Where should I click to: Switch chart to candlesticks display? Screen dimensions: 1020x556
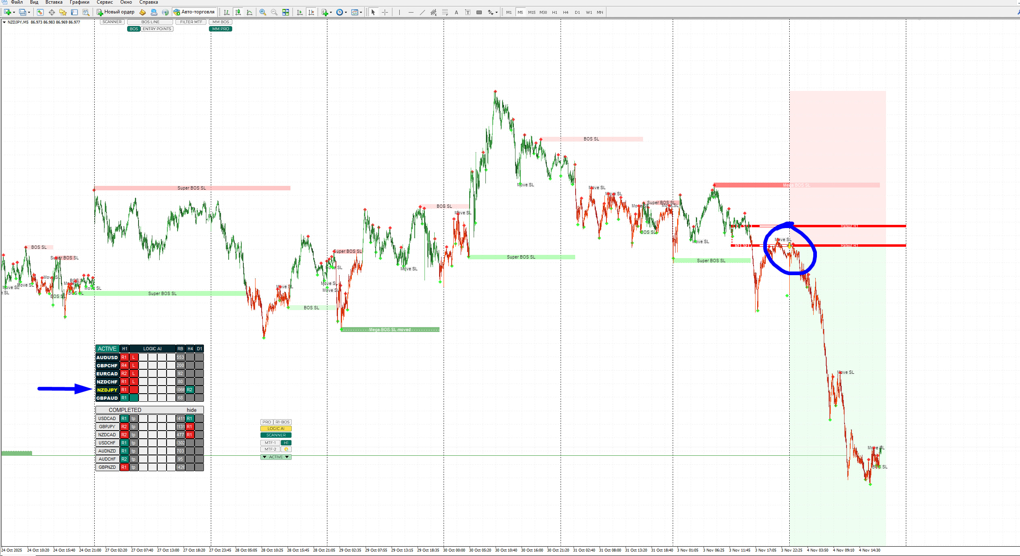pyautogui.click(x=238, y=13)
